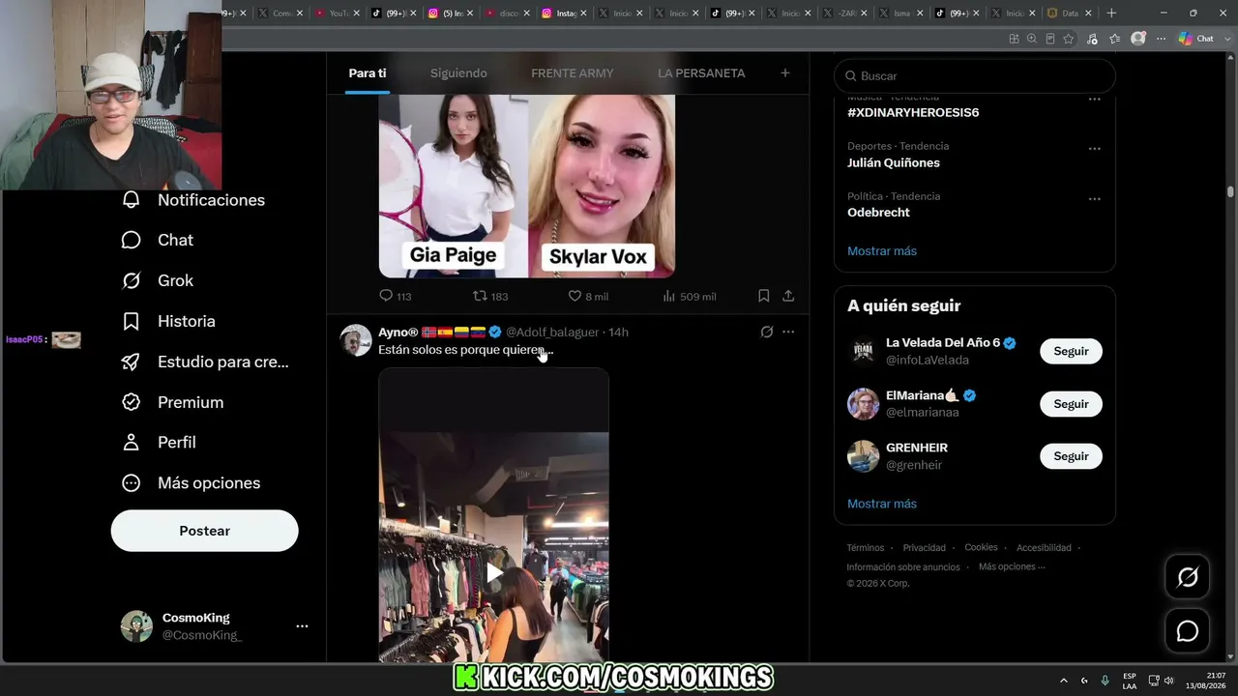This screenshot has height=696, width=1238.
Task: Share the Gia Paige Skylar Vox post
Action: tap(788, 296)
